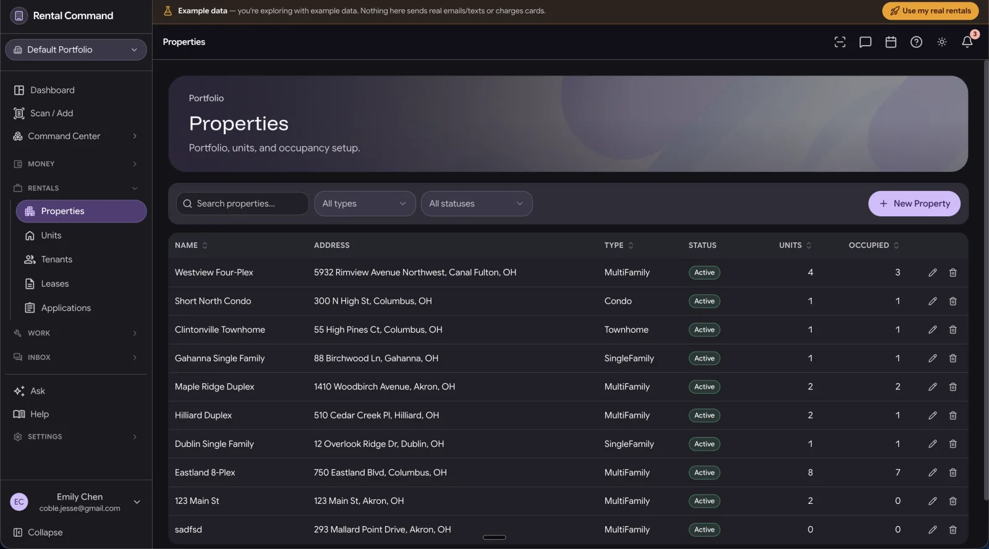Edit Hilliard Duplex with the pencil icon
This screenshot has width=989, height=549.
933,415
